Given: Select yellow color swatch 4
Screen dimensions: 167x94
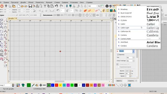Looking at the screenshot, I should click(60, 85).
